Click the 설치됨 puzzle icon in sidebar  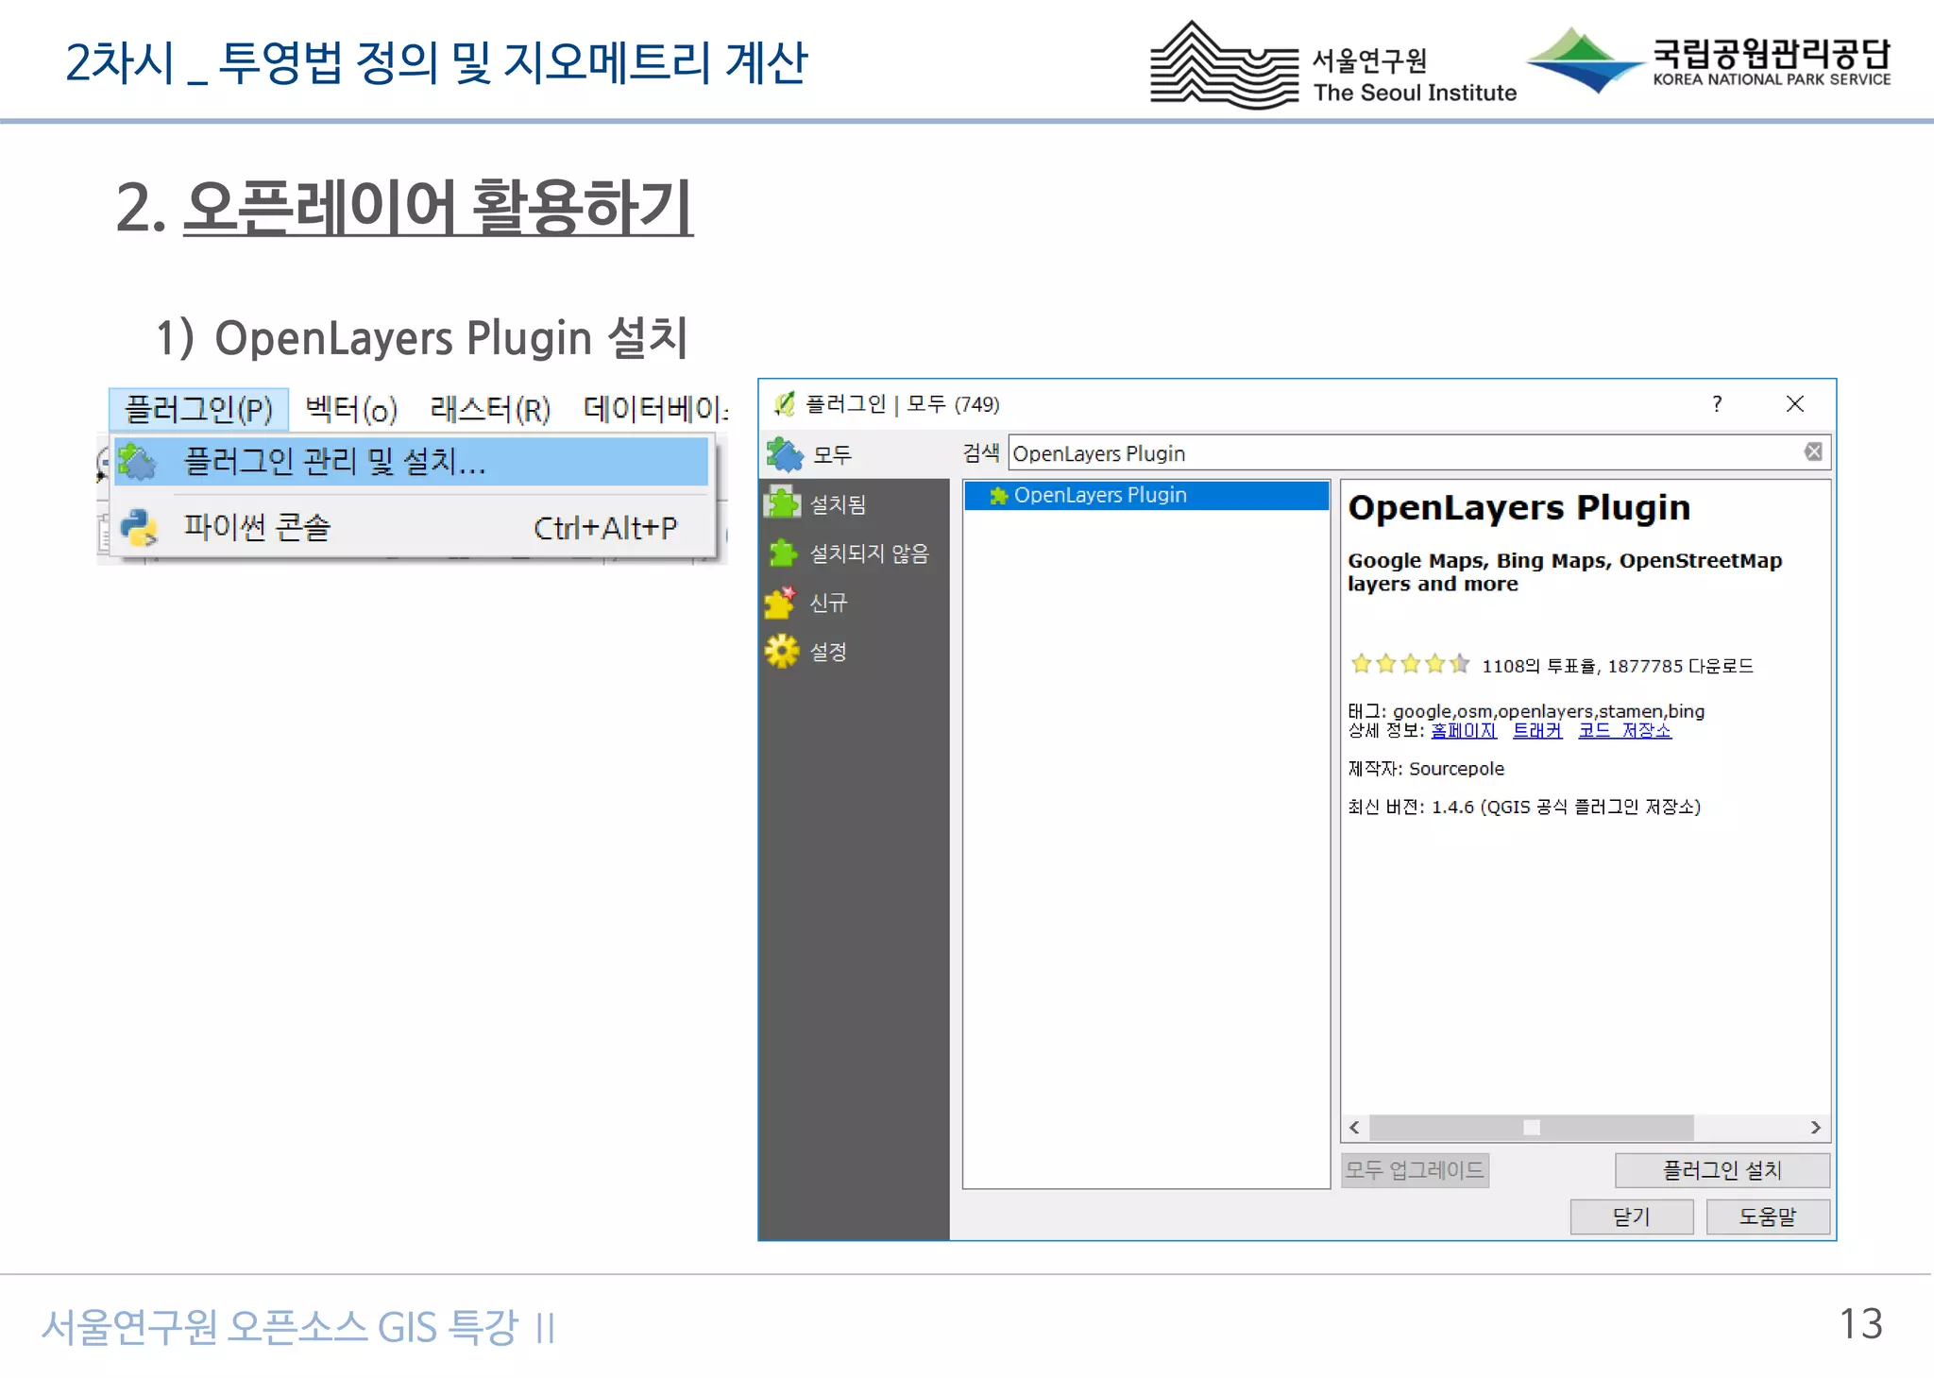coord(783,503)
